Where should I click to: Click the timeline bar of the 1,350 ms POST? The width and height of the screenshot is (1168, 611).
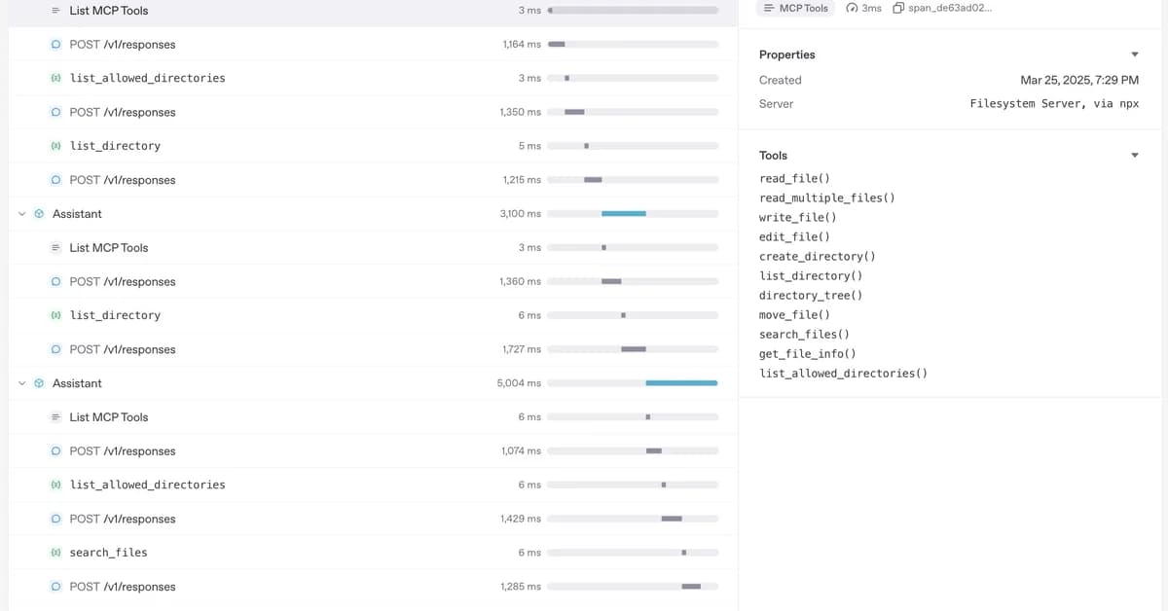tap(574, 112)
